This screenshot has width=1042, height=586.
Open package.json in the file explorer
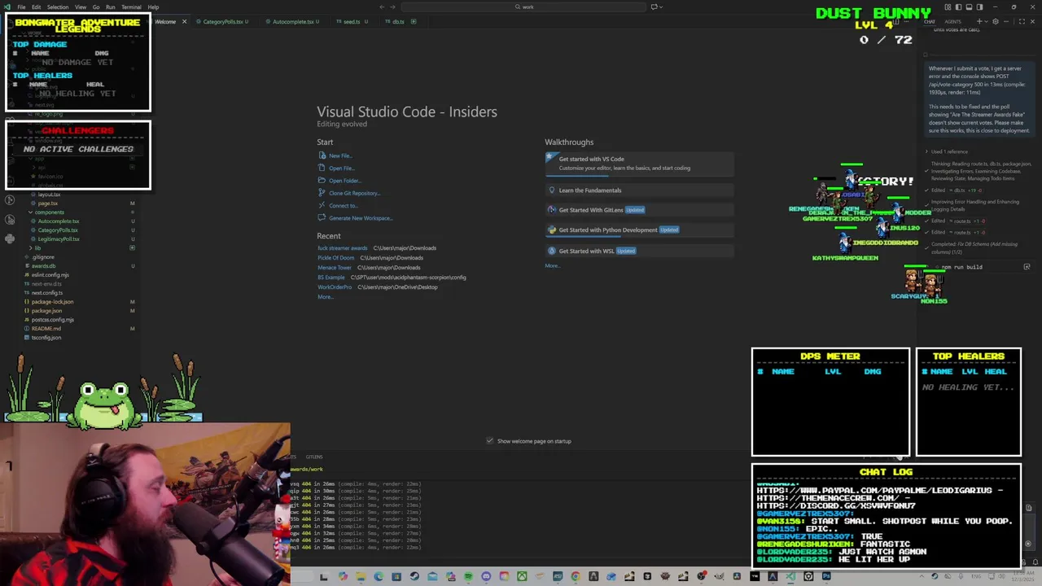coord(46,311)
